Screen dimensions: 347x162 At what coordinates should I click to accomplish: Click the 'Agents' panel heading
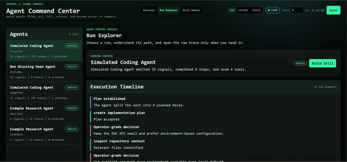click(x=19, y=34)
